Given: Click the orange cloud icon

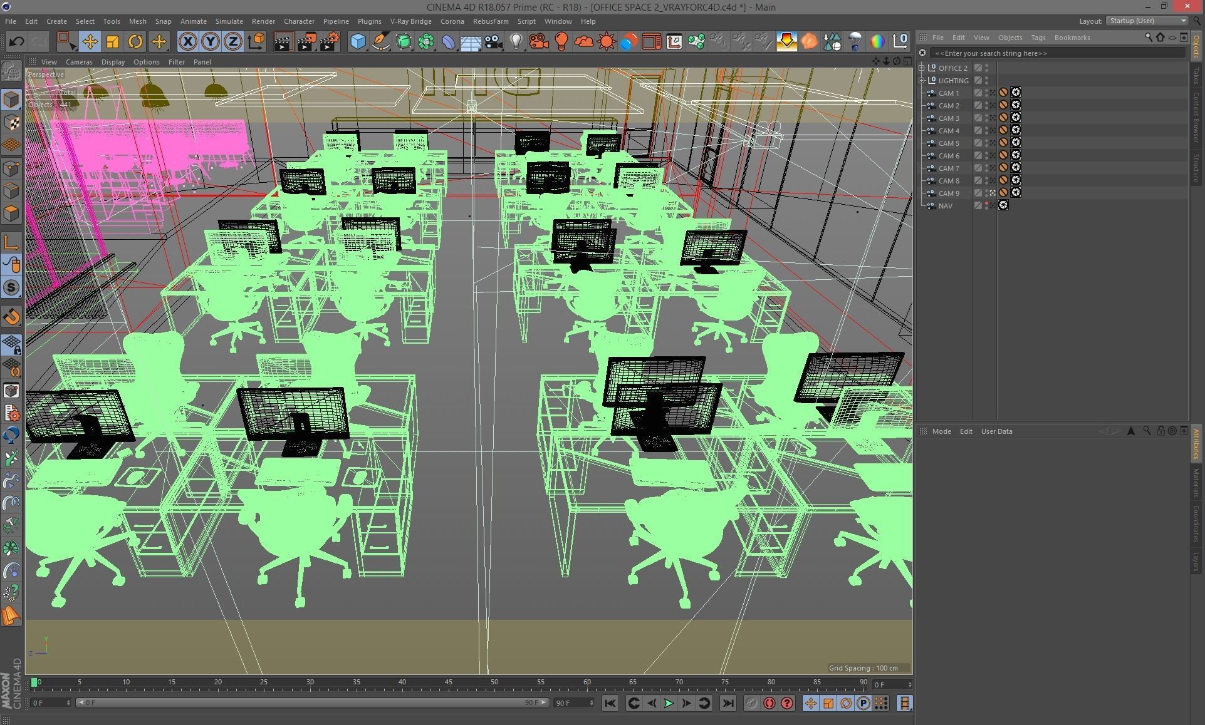Looking at the screenshot, I should point(583,42).
